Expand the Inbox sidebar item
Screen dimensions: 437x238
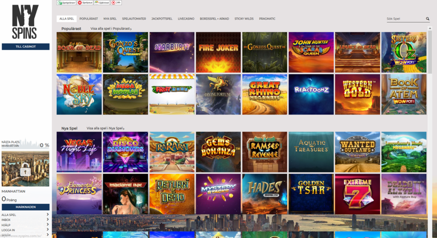(25, 220)
